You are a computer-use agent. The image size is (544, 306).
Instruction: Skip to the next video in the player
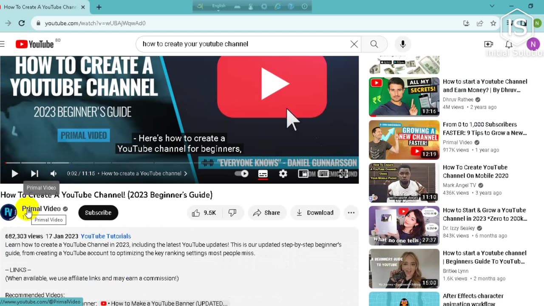point(34,173)
